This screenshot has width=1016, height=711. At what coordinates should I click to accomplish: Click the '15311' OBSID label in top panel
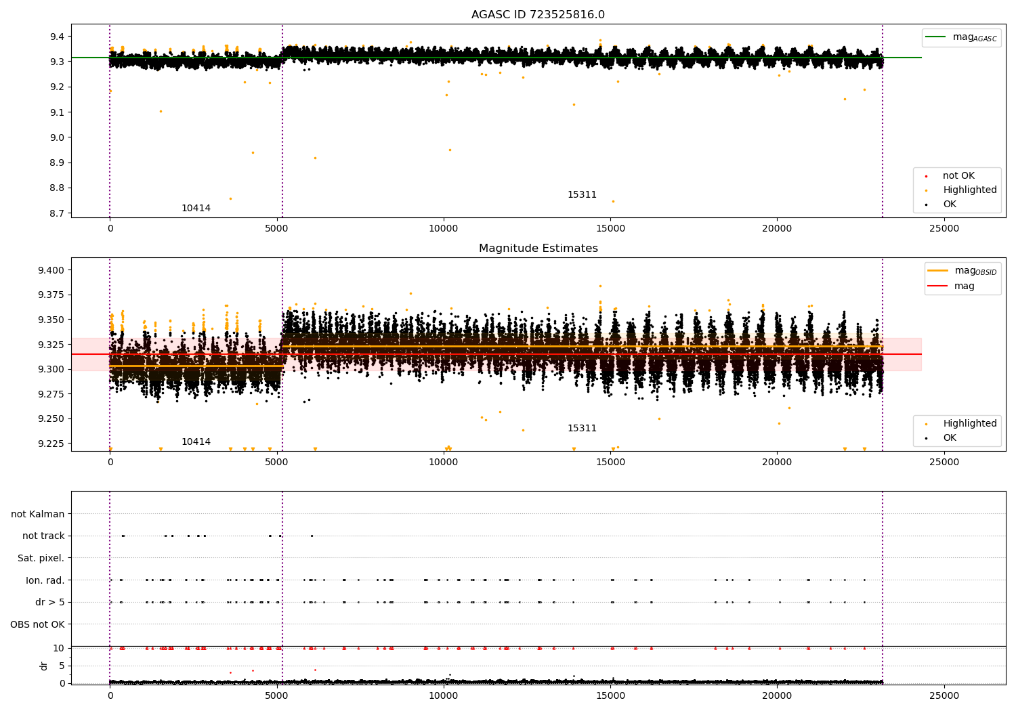[x=582, y=195]
